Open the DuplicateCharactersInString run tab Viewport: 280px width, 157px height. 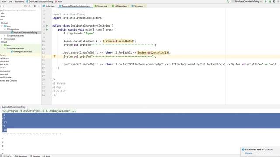14,107
